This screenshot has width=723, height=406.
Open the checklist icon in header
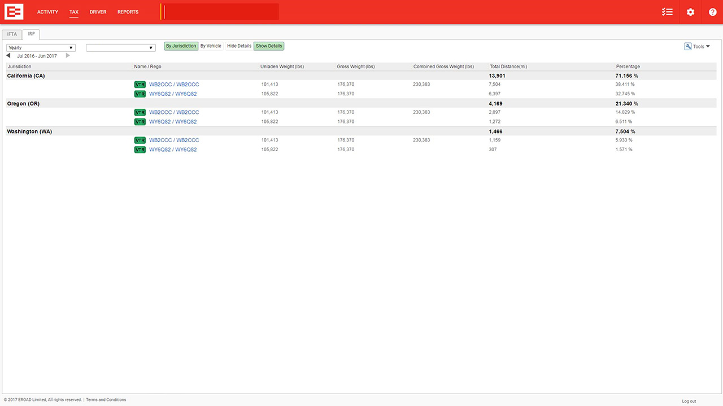(667, 12)
